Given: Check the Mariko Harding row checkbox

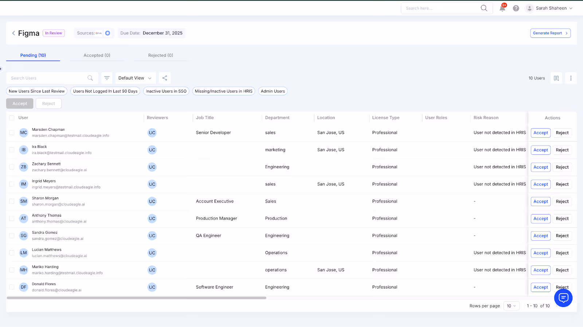Looking at the screenshot, I should tap(12, 270).
